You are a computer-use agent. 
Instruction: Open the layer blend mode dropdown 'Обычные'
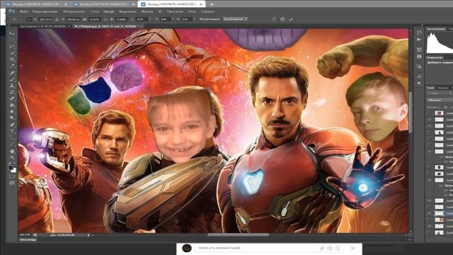coord(440,100)
